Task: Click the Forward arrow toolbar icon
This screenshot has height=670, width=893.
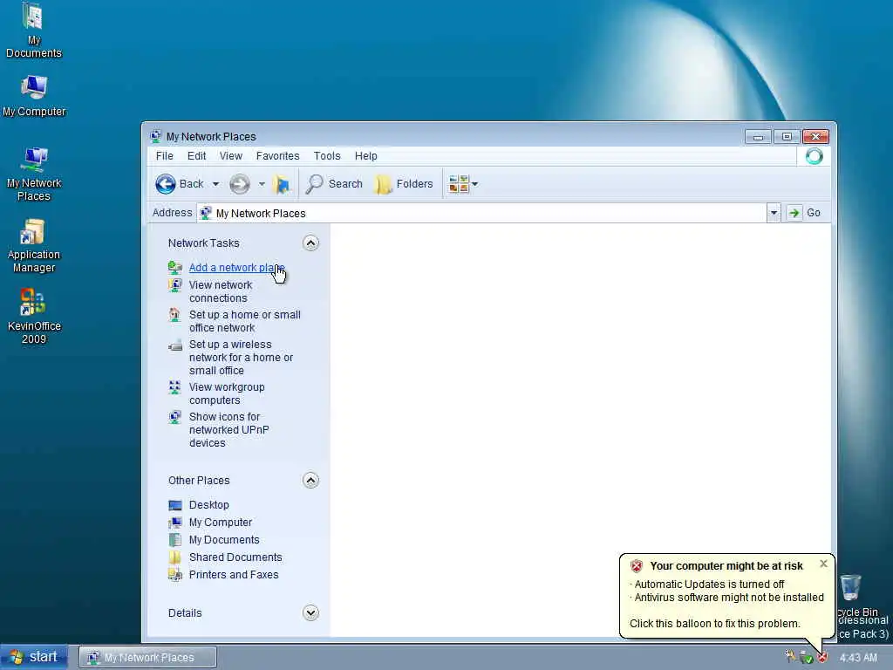Action: [240, 184]
